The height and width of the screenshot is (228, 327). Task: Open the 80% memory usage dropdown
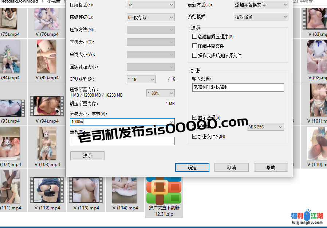pyautogui.click(x=160, y=93)
